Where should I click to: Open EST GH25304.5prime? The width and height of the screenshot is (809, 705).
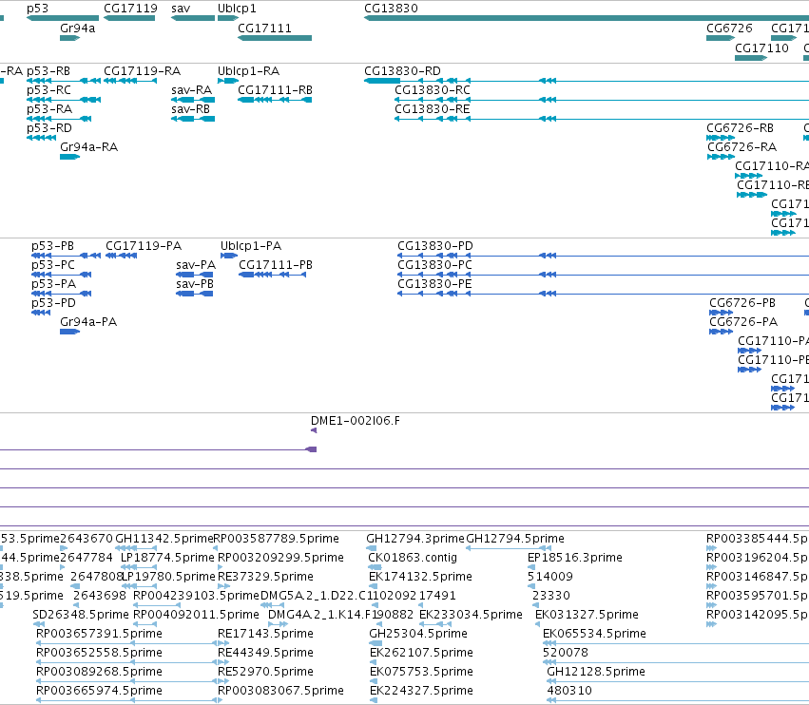418,634
